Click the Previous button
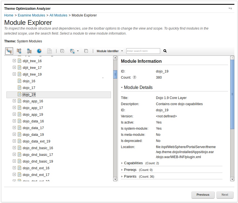Viewport: 238px width, 203px height. coord(203,195)
